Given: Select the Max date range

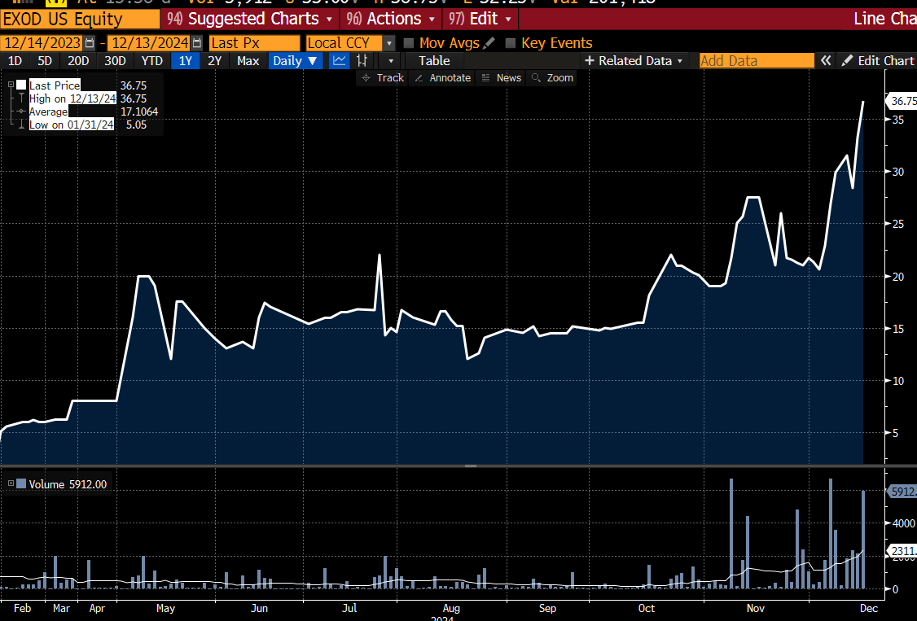Looking at the screenshot, I should click(248, 60).
